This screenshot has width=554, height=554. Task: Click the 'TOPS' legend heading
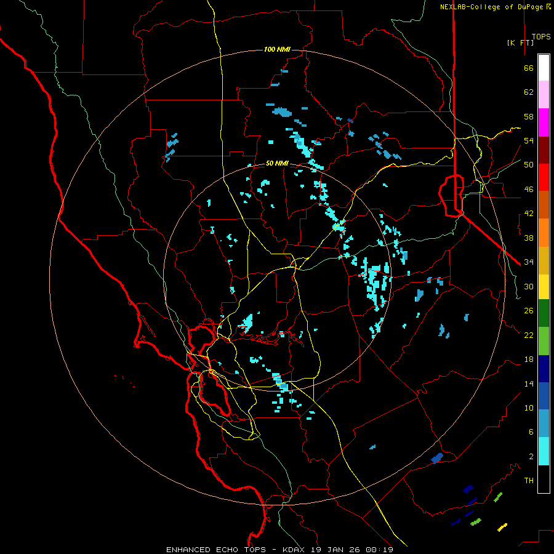(541, 36)
